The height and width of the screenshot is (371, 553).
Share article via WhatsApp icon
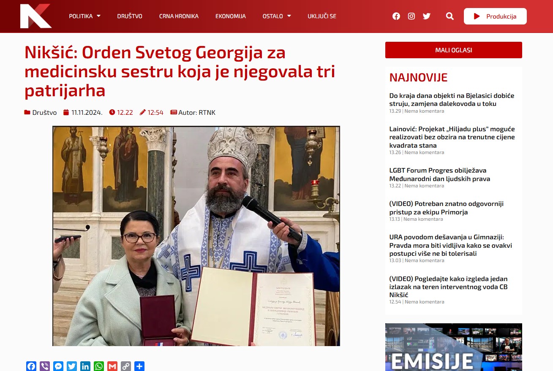pyautogui.click(x=99, y=366)
